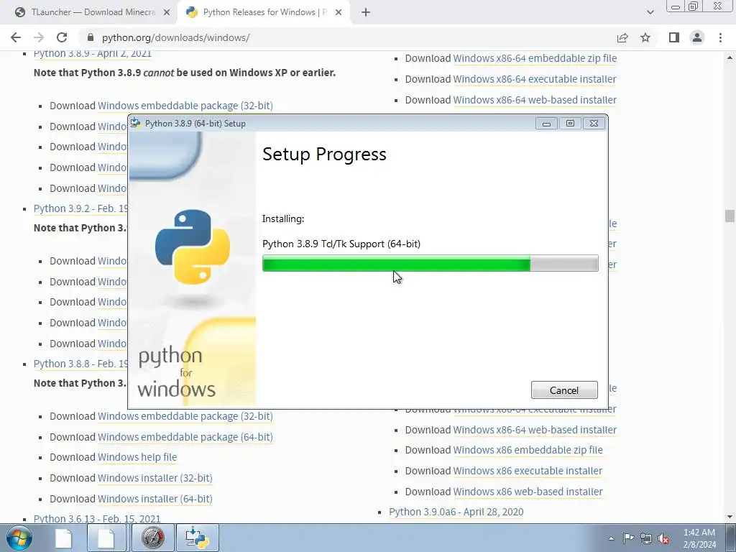Download top Windows x86-64 executable installer

[x=535, y=79]
